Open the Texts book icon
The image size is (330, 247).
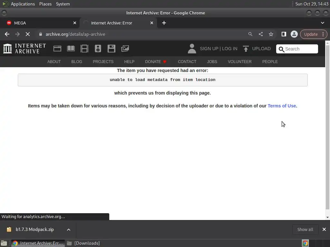(71, 49)
